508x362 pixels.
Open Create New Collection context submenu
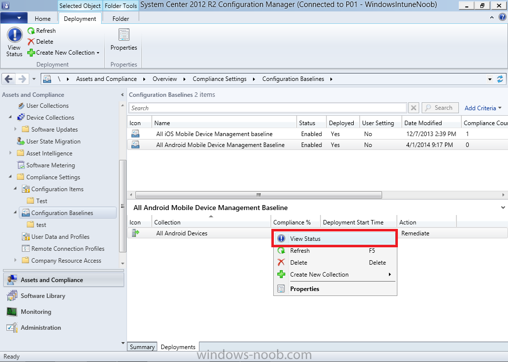335,275
